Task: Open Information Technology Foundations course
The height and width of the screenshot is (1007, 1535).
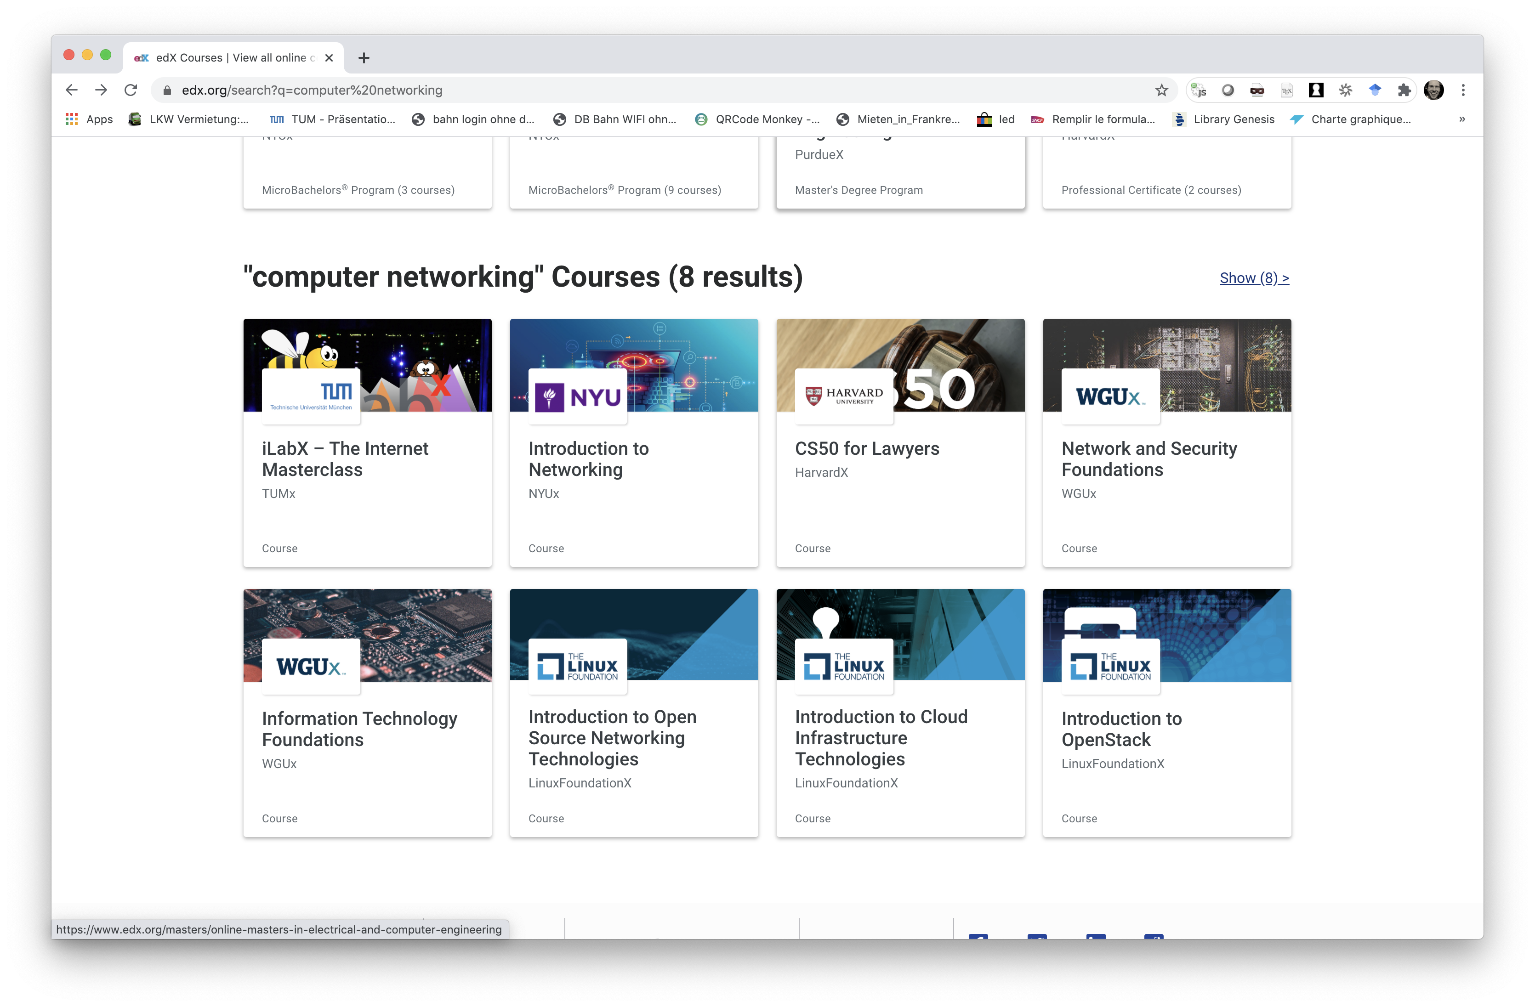Action: 368,713
